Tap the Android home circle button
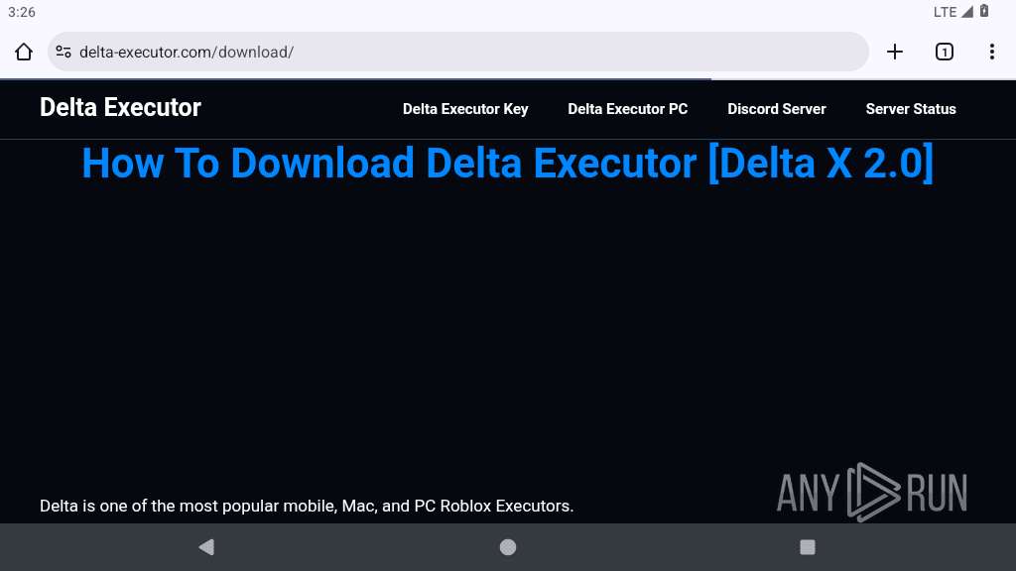1016x571 pixels. point(508,547)
